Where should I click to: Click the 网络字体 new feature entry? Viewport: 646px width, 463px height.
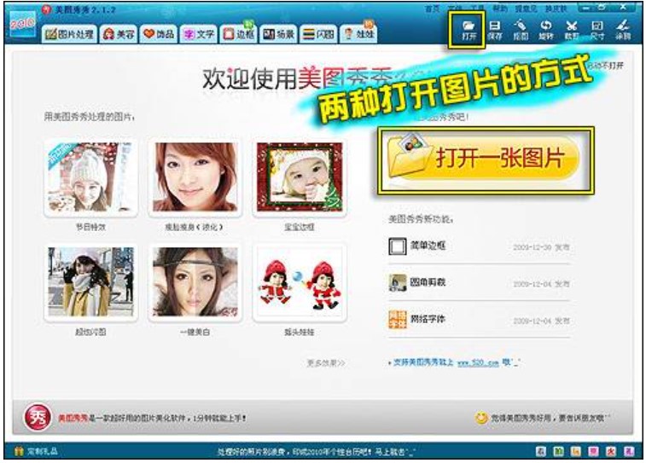tap(479, 320)
